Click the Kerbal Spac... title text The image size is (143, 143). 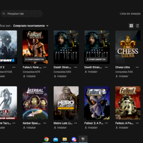(31, 123)
